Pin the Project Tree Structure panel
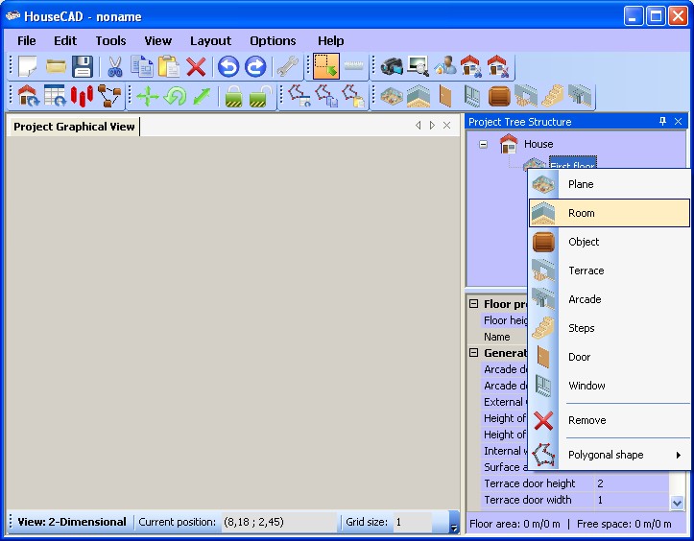The image size is (694, 541). (x=662, y=121)
